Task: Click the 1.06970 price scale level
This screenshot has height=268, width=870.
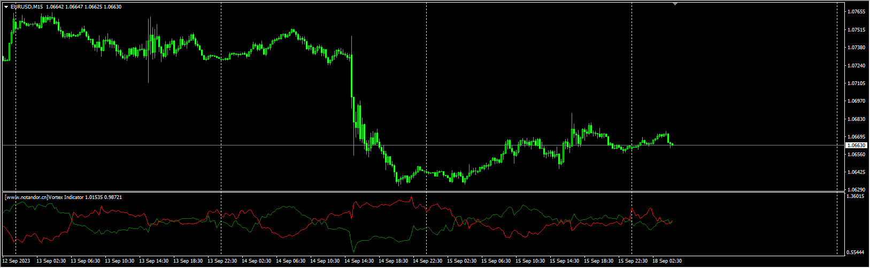Action: [x=857, y=101]
